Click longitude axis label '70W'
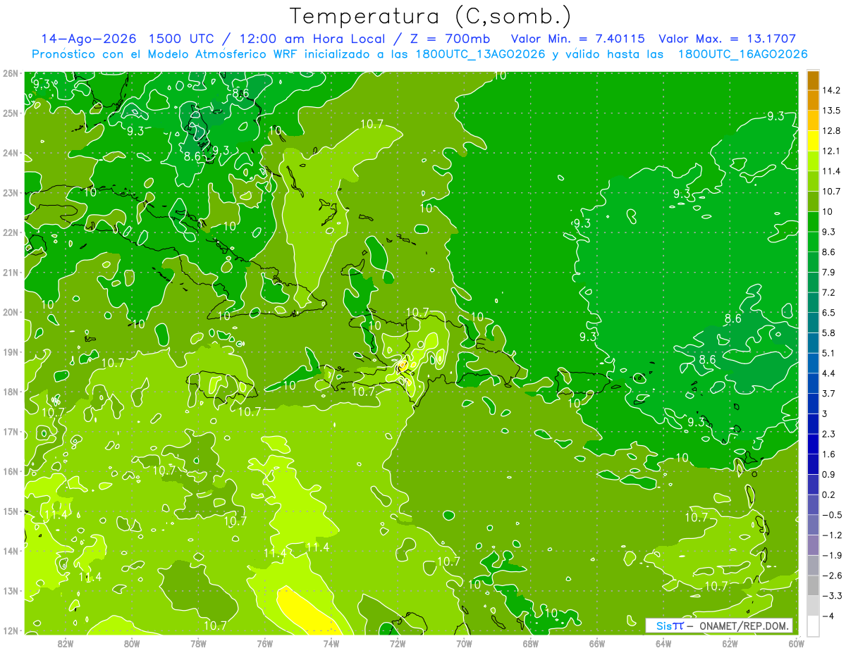The height and width of the screenshot is (653, 846). [464, 642]
